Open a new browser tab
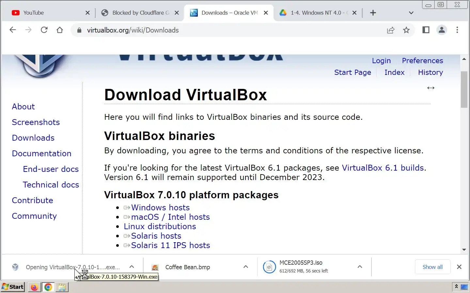Screen dimensions: 470x293 pos(373,13)
